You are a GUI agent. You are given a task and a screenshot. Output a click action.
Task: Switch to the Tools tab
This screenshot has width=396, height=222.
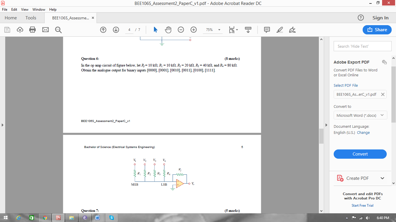[x=31, y=18]
